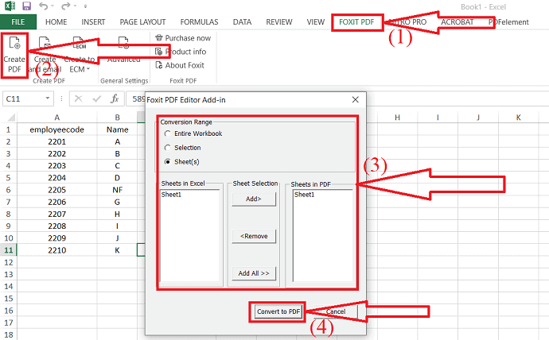This screenshot has width=549, height=340.
Task: Click cell with value 2208
Action: point(57,226)
